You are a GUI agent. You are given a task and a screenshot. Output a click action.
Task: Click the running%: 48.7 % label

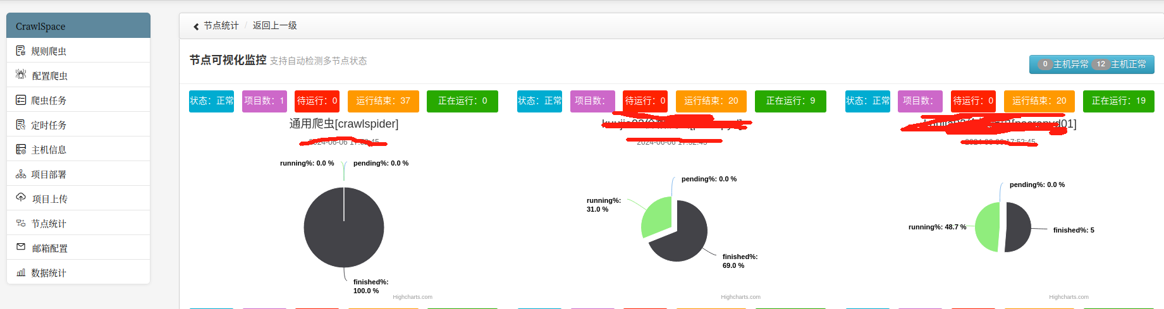937,227
